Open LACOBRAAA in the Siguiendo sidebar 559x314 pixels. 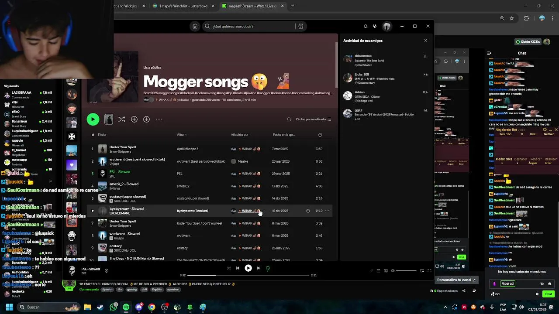[x=28, y=94]
